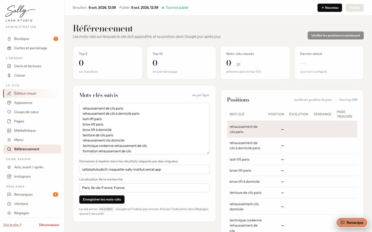Select table row 'lash lift paris'
This screenshot has height=232, width=372.
click(x=292, y=159)
